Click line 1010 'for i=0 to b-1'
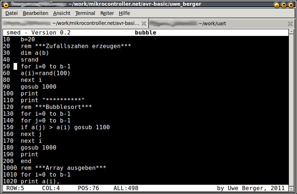Screen dimensions: 297x194 (x=37, y=174)
